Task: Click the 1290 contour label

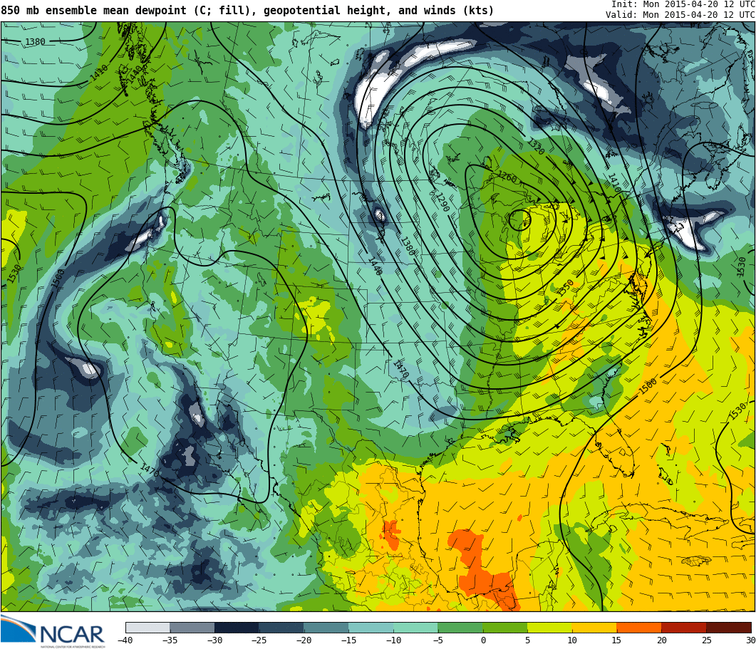Action: (x=442, y=203)
